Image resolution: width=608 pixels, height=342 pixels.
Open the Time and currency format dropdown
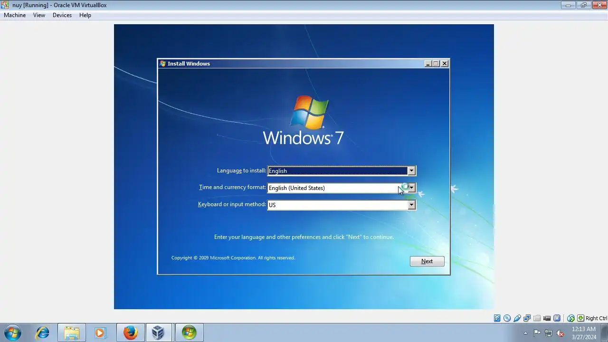coord(412,188)
